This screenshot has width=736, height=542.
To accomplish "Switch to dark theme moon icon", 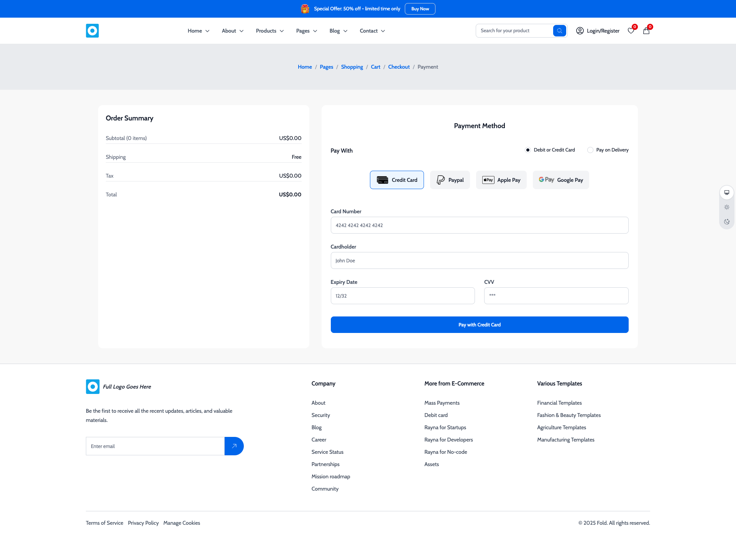I will coord(726,222).
